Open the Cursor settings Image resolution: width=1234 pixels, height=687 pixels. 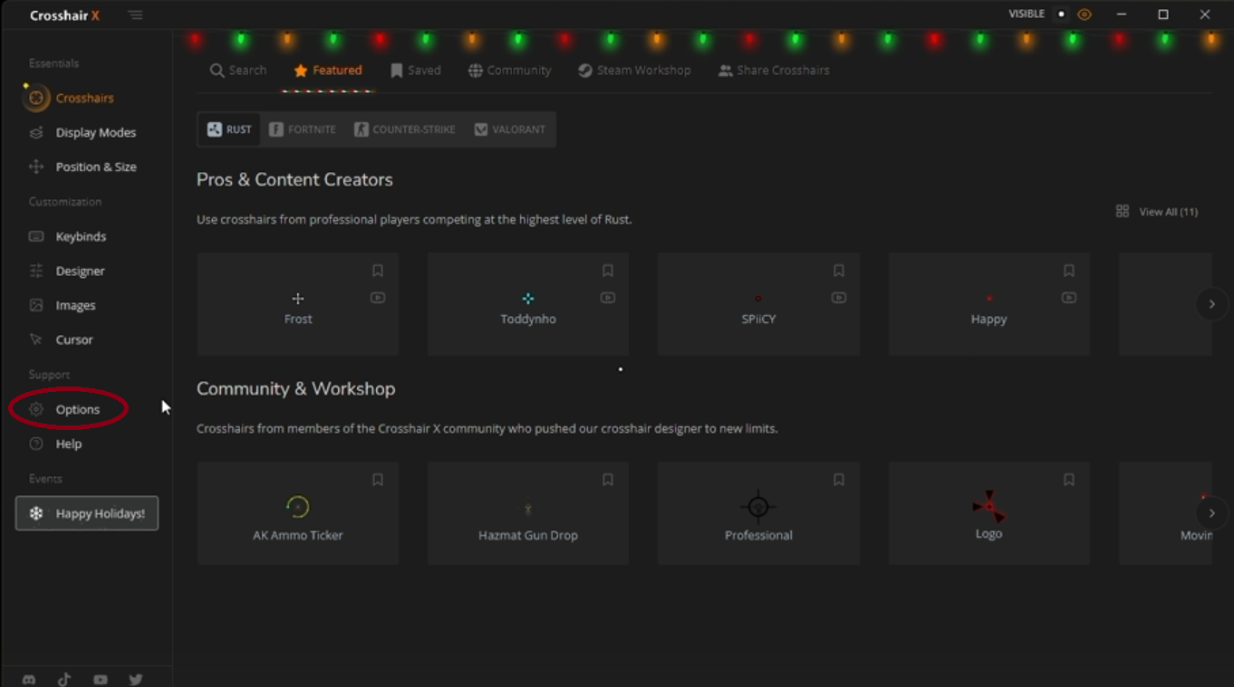click(61, 339)
